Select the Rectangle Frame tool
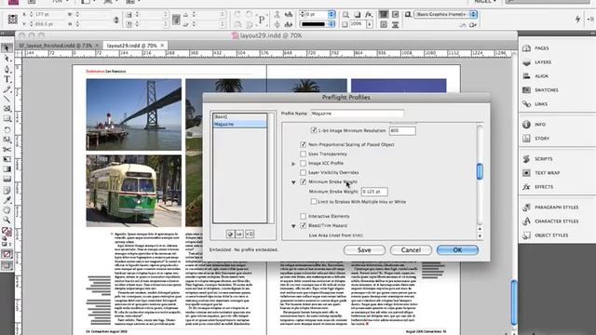 pos(7,109)
